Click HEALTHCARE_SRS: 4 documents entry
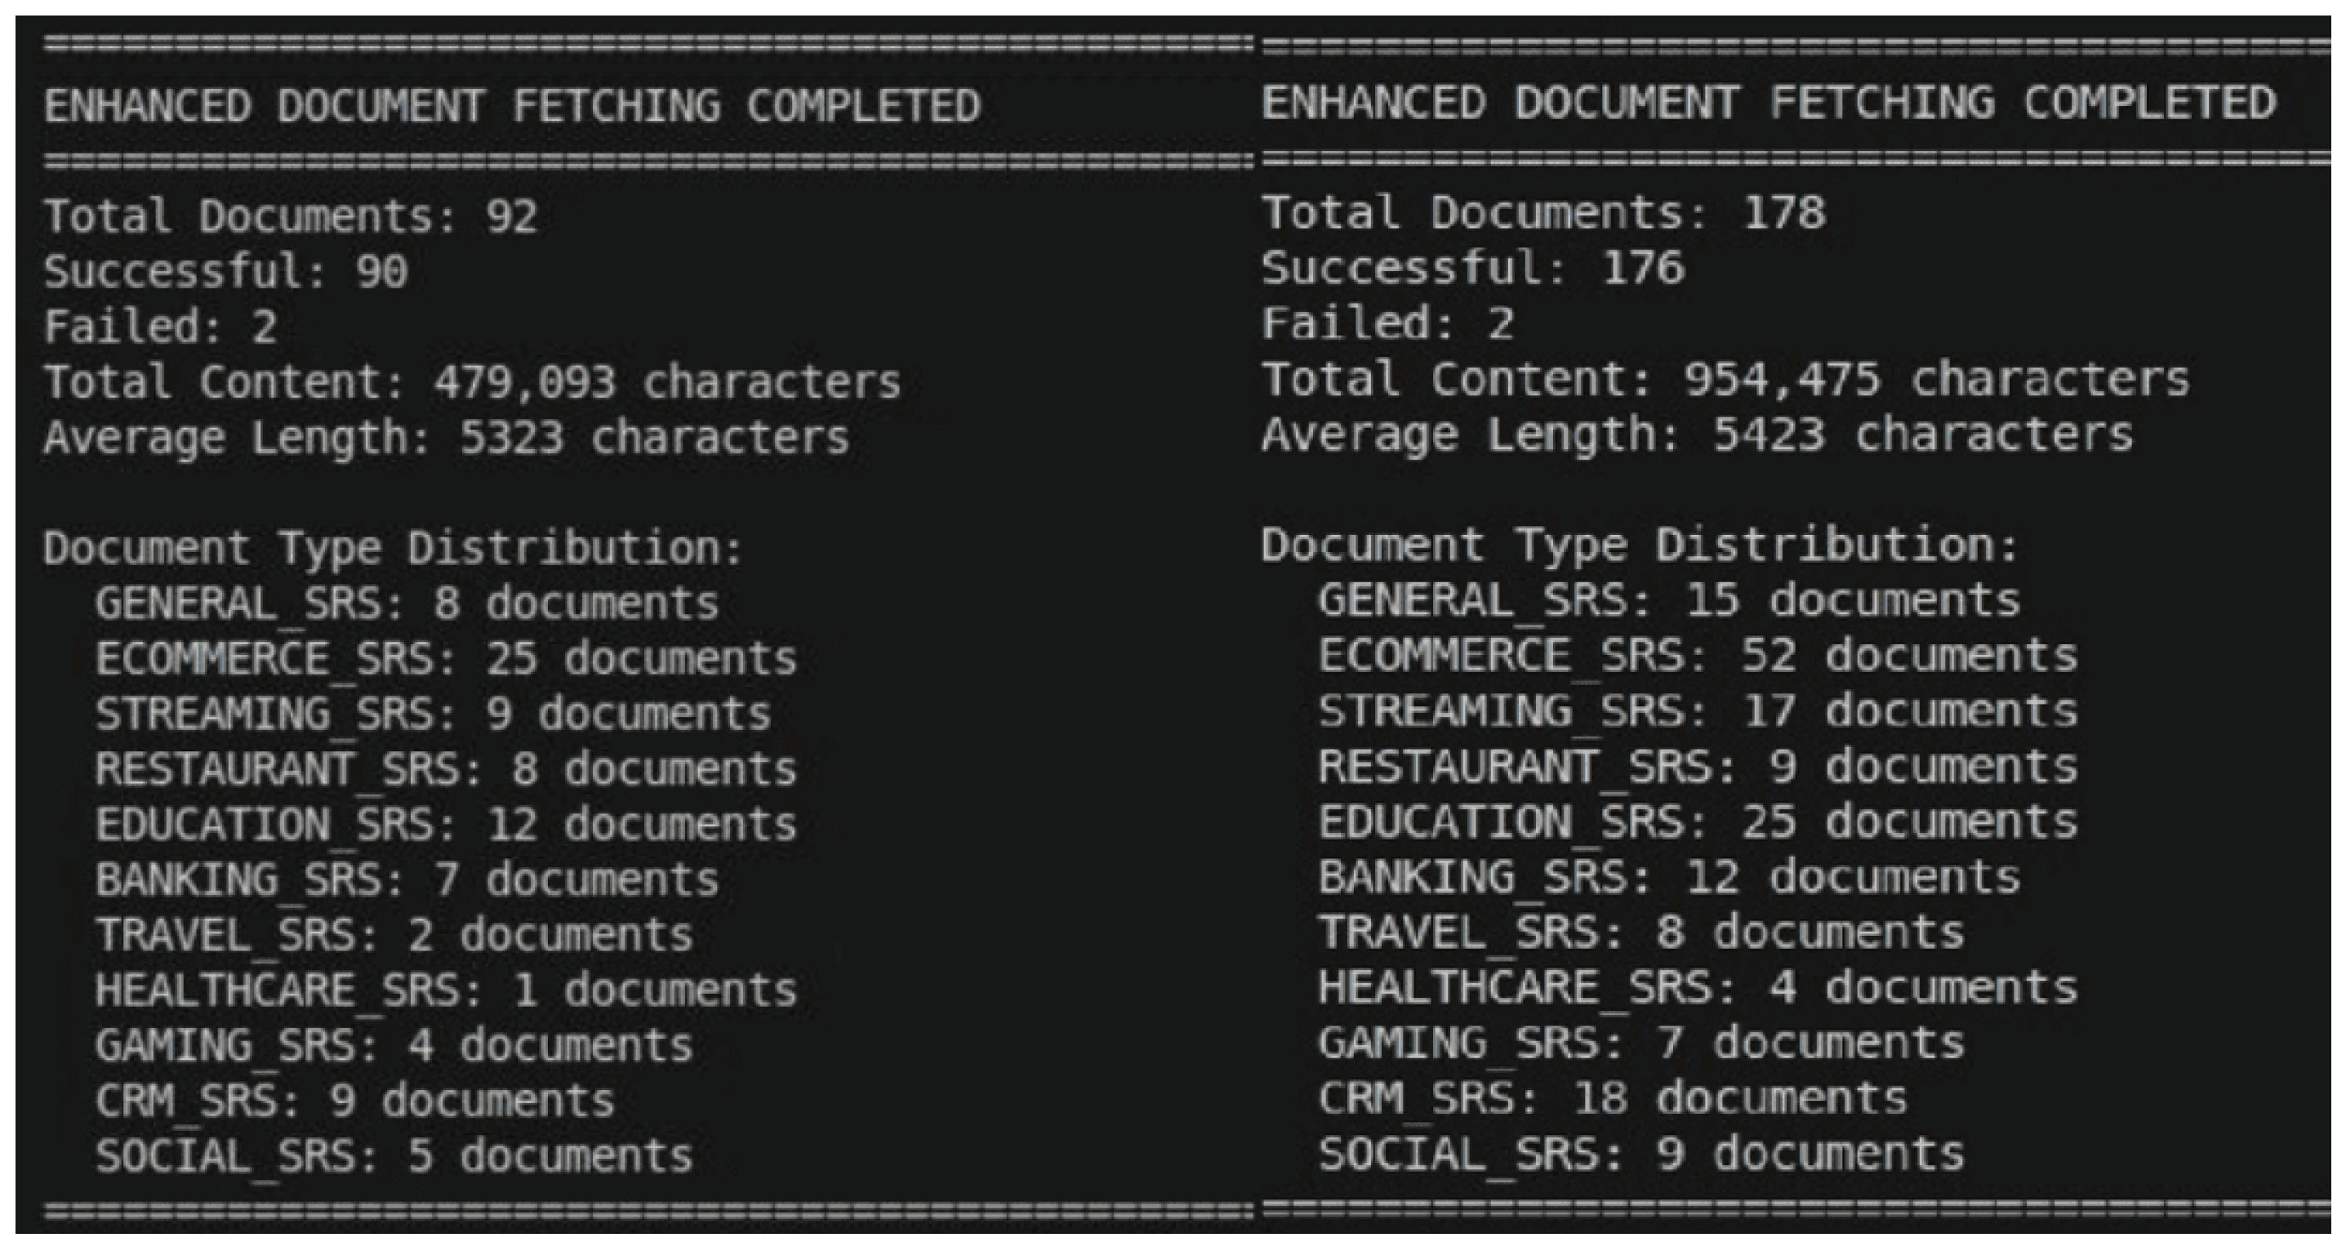The width and height of the screenshot is (2346, 1251). 1698,988
